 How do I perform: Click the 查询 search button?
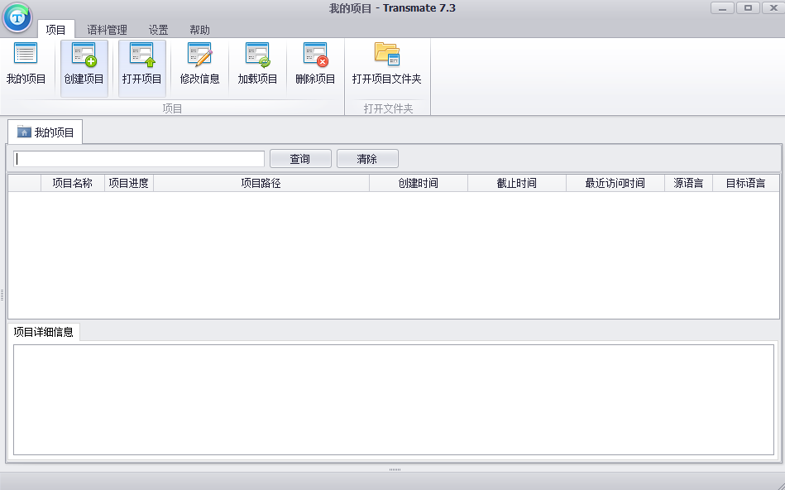click(300, 159)
